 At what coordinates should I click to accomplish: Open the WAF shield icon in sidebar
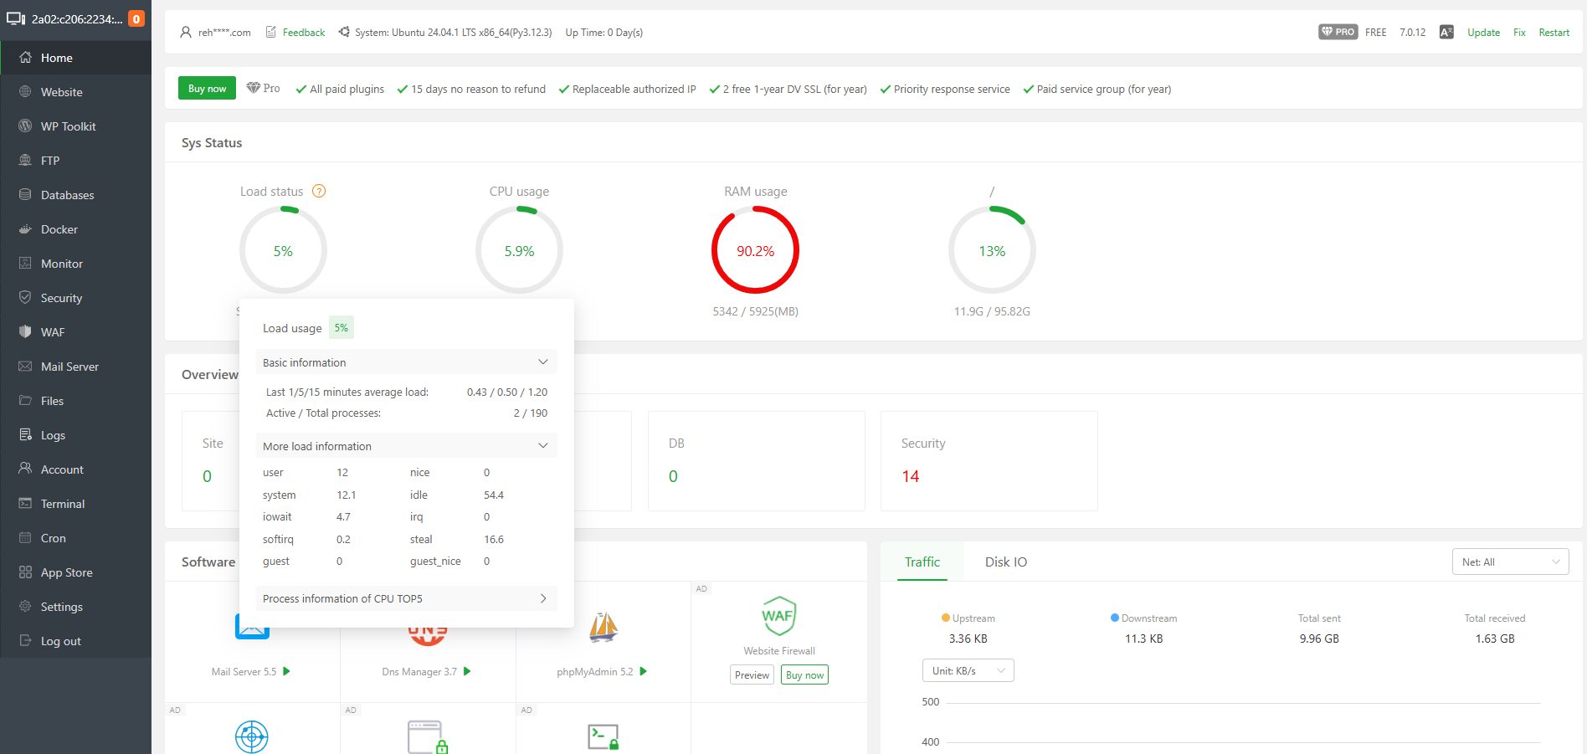click(x=25, y=332)
